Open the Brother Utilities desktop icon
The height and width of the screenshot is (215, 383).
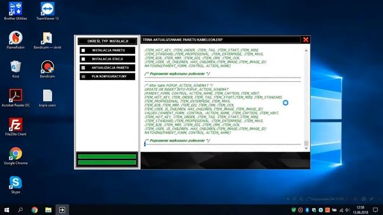coord(16,11)
